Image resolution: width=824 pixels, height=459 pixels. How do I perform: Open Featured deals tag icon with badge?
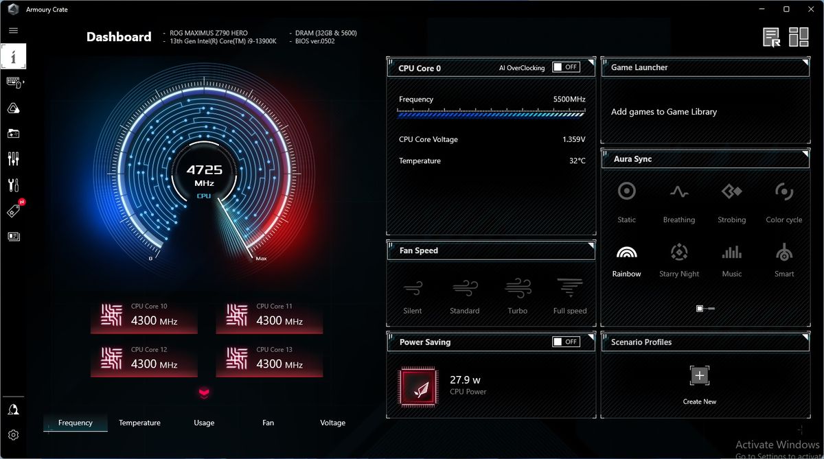pos(14,210)
